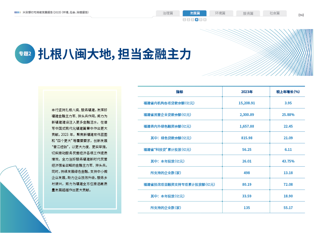Click sub-page 2 indicator box

(188, 20)
